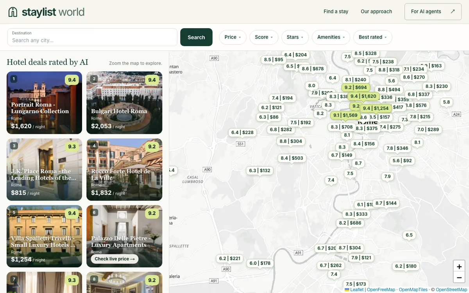The height and width of the screenshot is (293, 469).
Task: Open the J.K. Place Roma hotel card
Action: [x=44, y=170]
